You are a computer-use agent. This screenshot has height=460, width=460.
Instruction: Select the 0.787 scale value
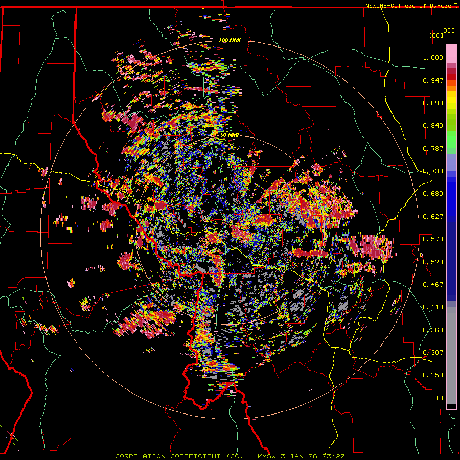(x=433, y=148)
